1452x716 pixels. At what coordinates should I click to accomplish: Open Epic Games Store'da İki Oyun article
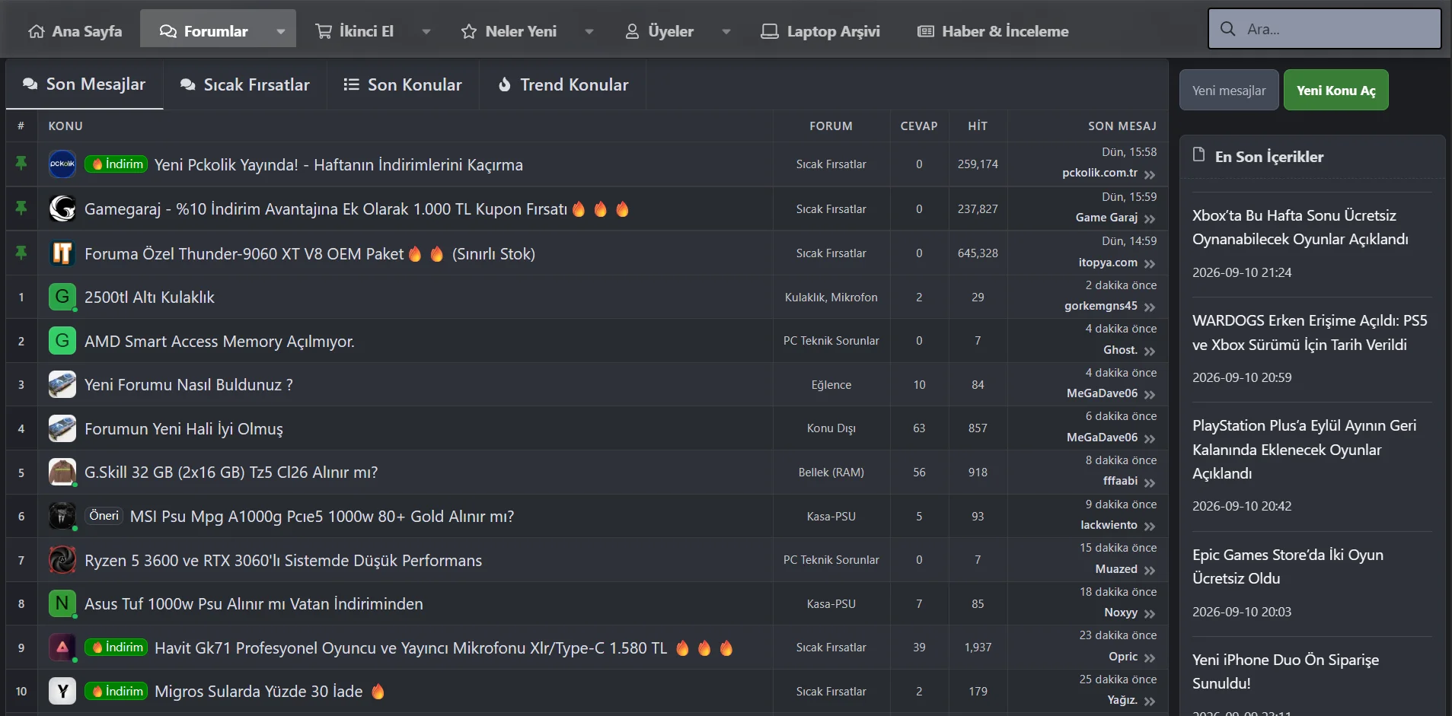click(1288, 567)
